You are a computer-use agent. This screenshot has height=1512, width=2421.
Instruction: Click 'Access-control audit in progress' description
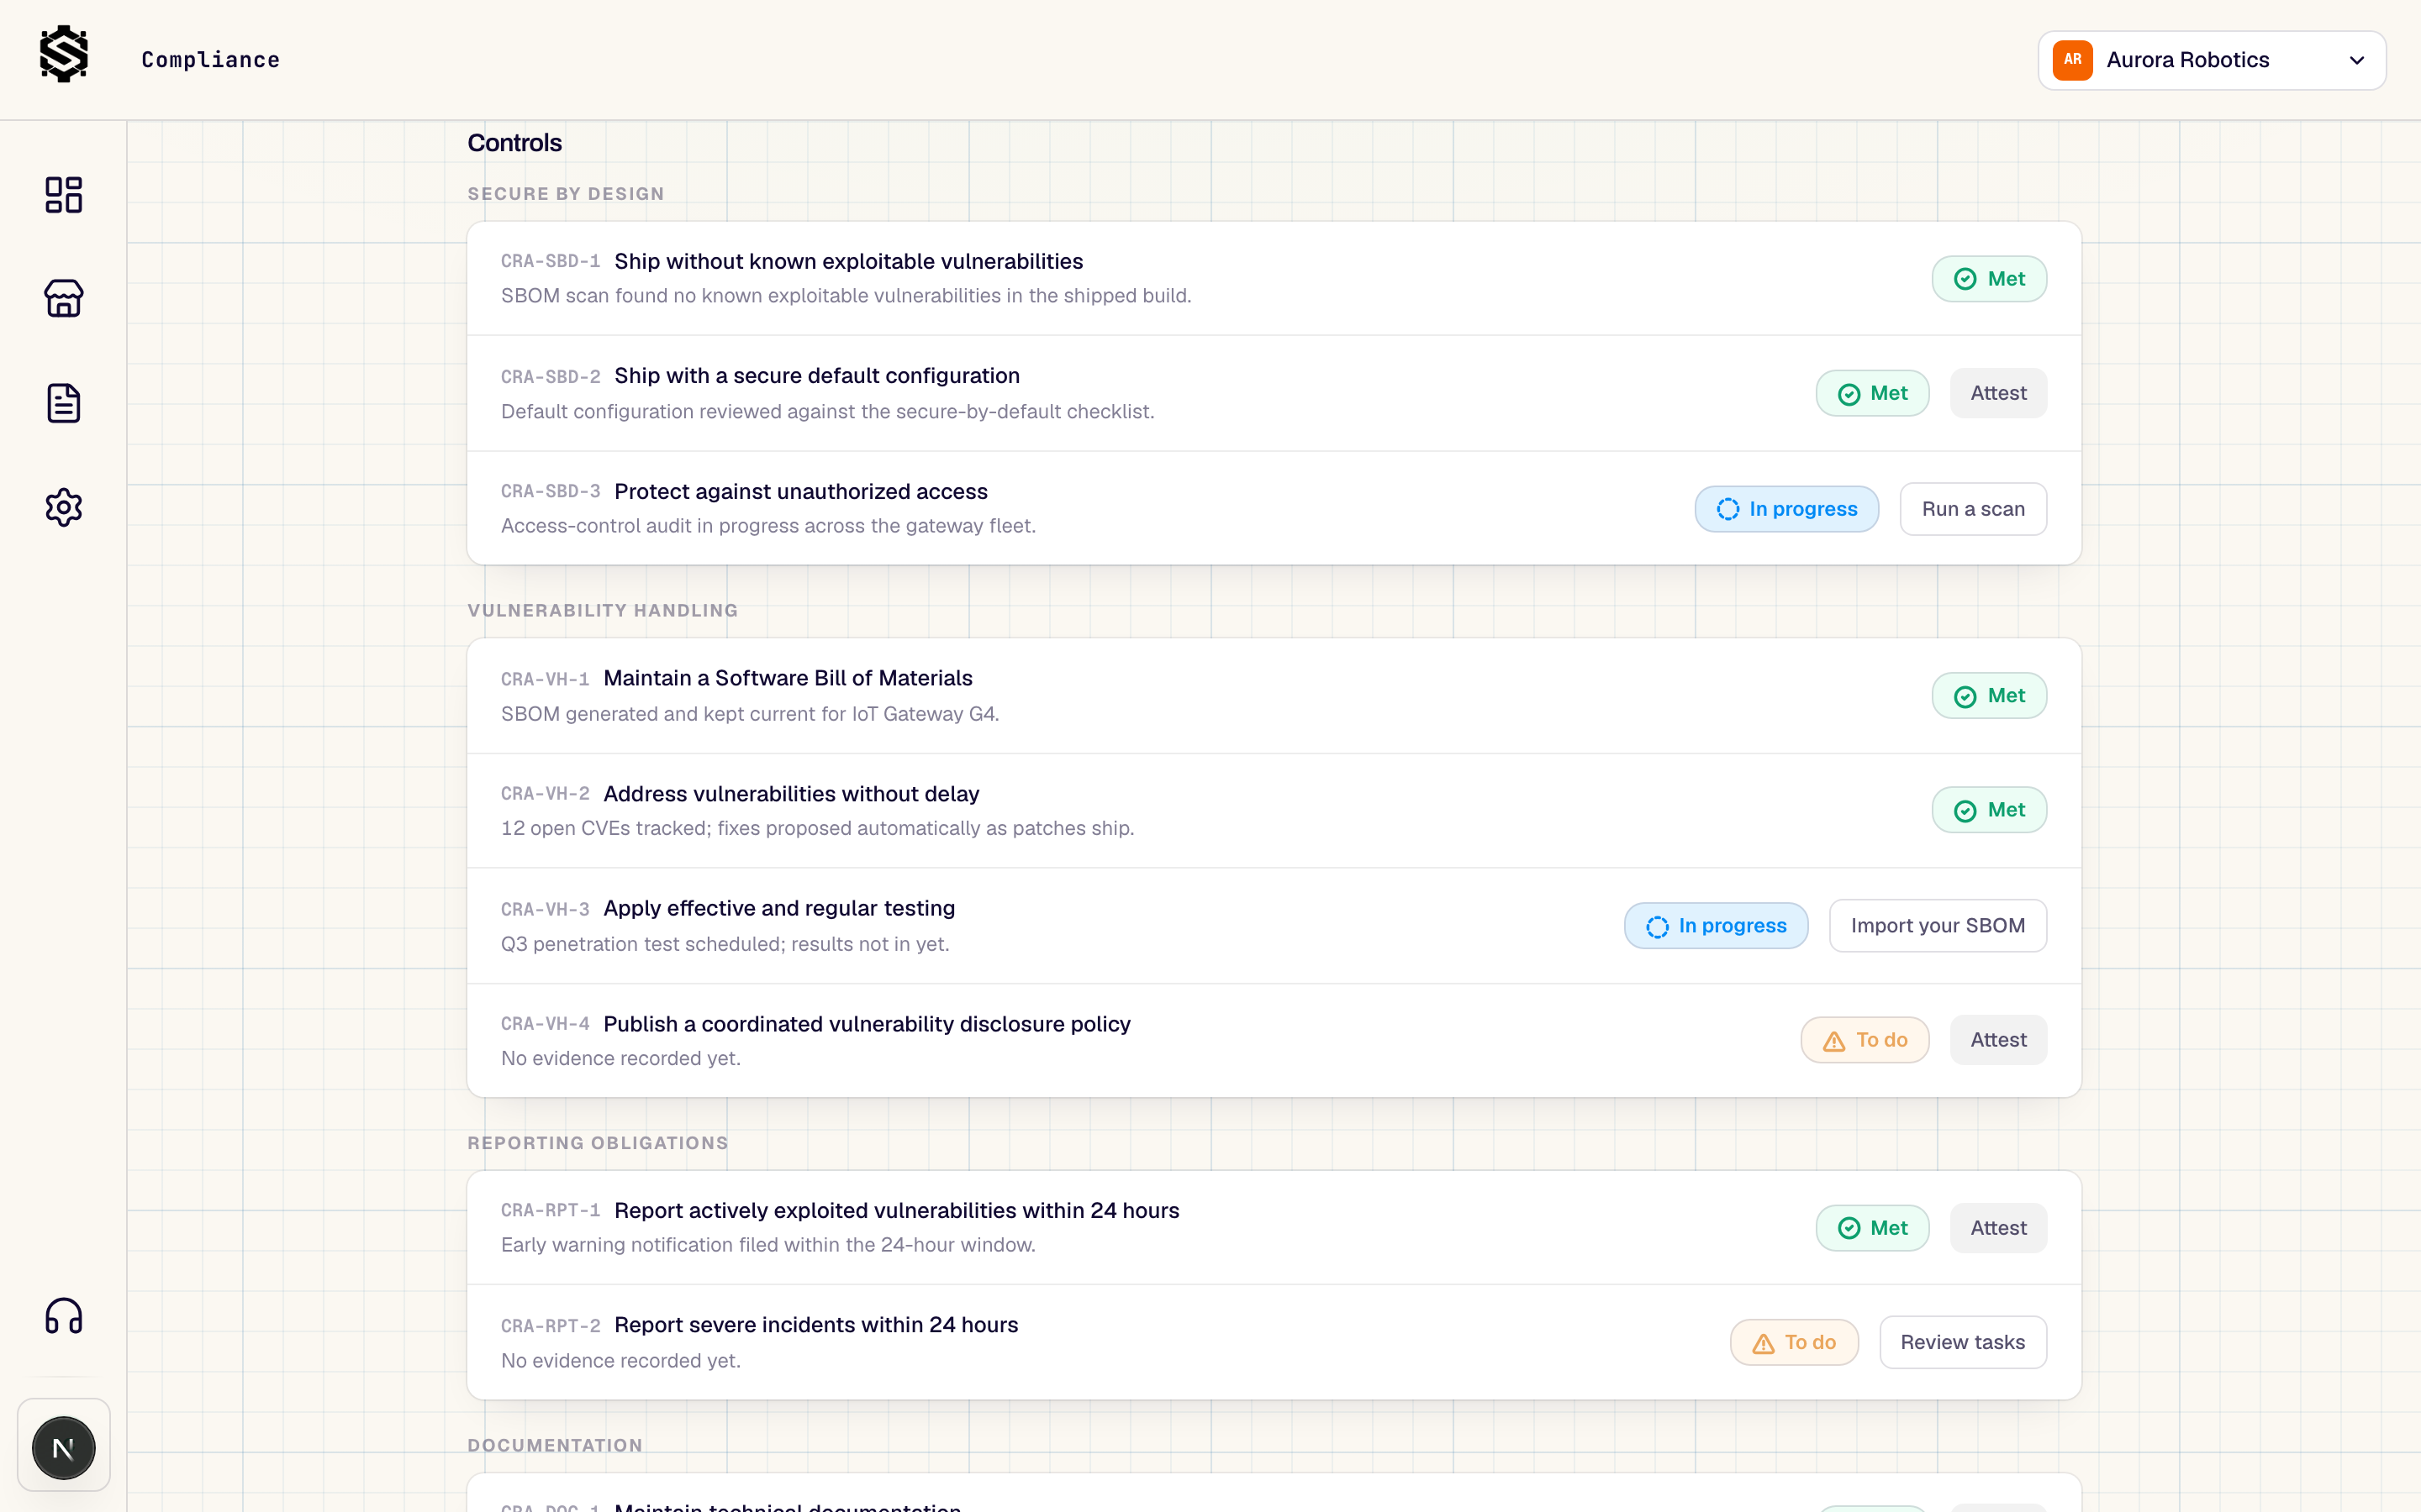(767, 526)
